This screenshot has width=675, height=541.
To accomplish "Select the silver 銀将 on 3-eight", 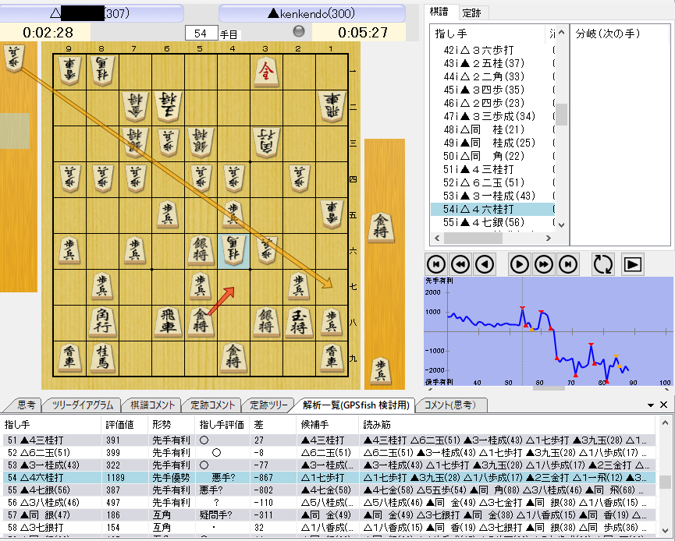I will (x=265, y=323).
